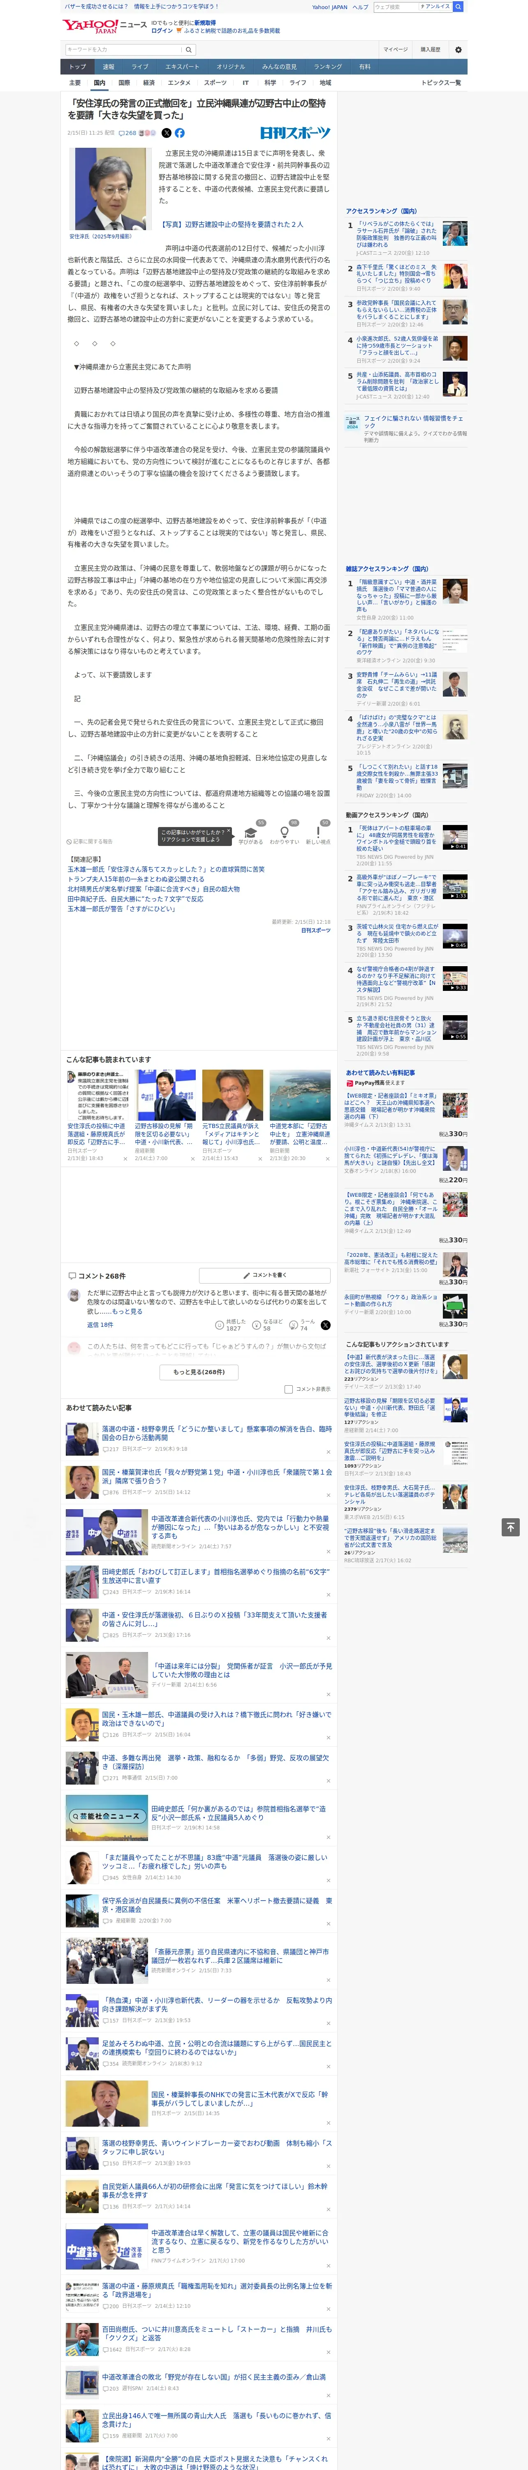
Task: Share first comment via X icon
Action: tap(326, 1324)
